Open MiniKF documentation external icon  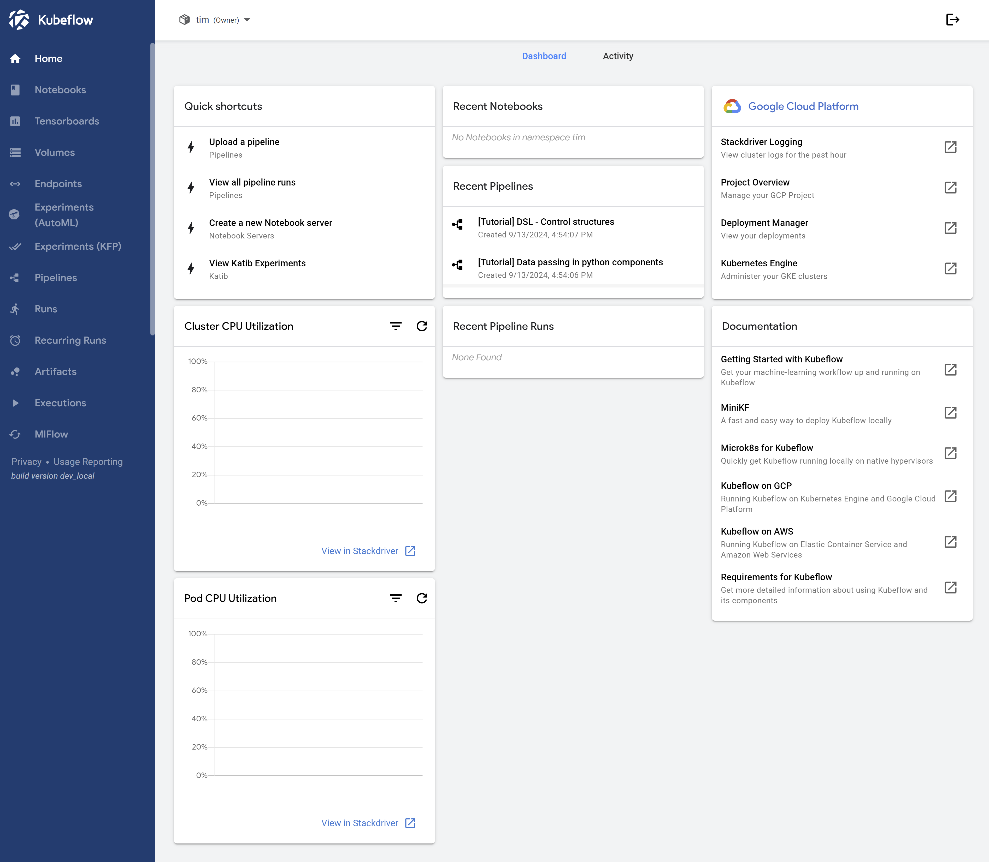951,413
